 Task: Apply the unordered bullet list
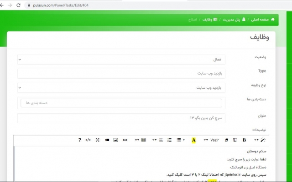[x=179, y=140]
